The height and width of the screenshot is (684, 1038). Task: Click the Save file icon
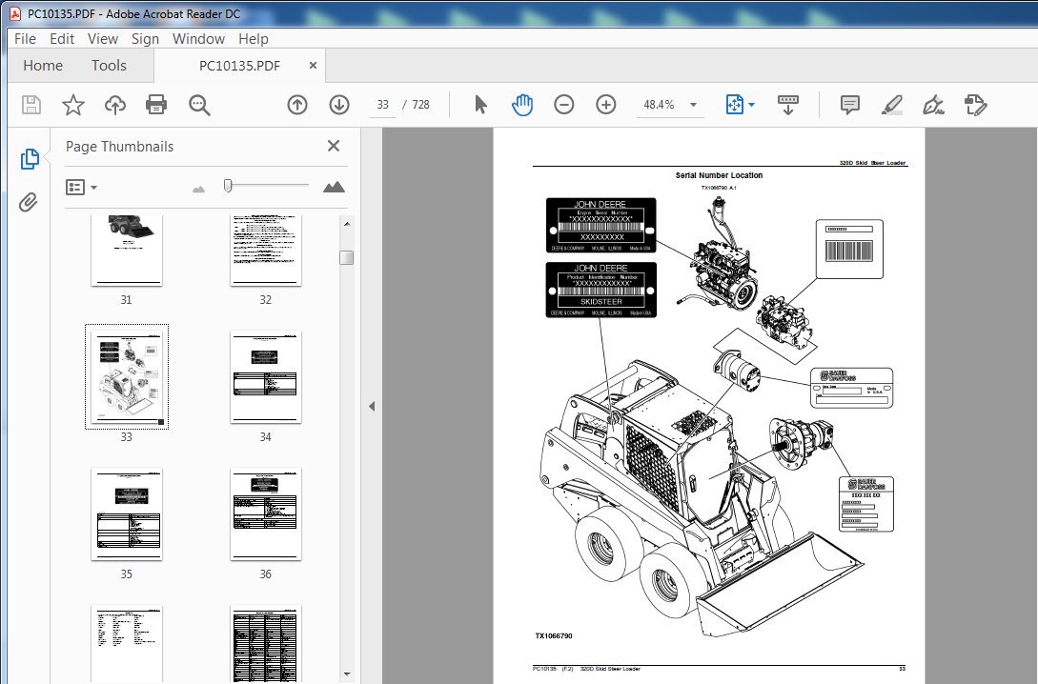pos(31,105)
